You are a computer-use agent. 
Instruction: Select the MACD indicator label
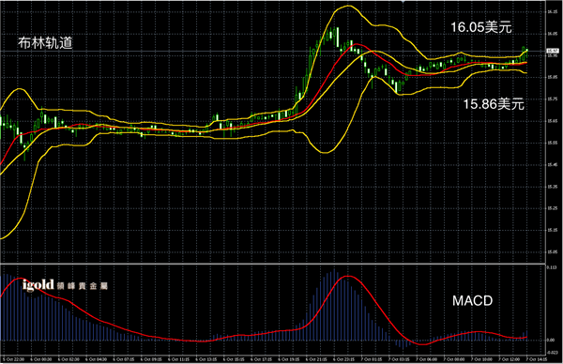click(472, 301)
